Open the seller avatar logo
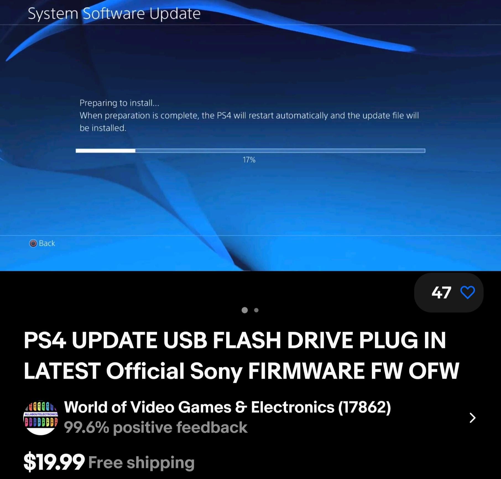Screen dimensions: 501x479 41,417
